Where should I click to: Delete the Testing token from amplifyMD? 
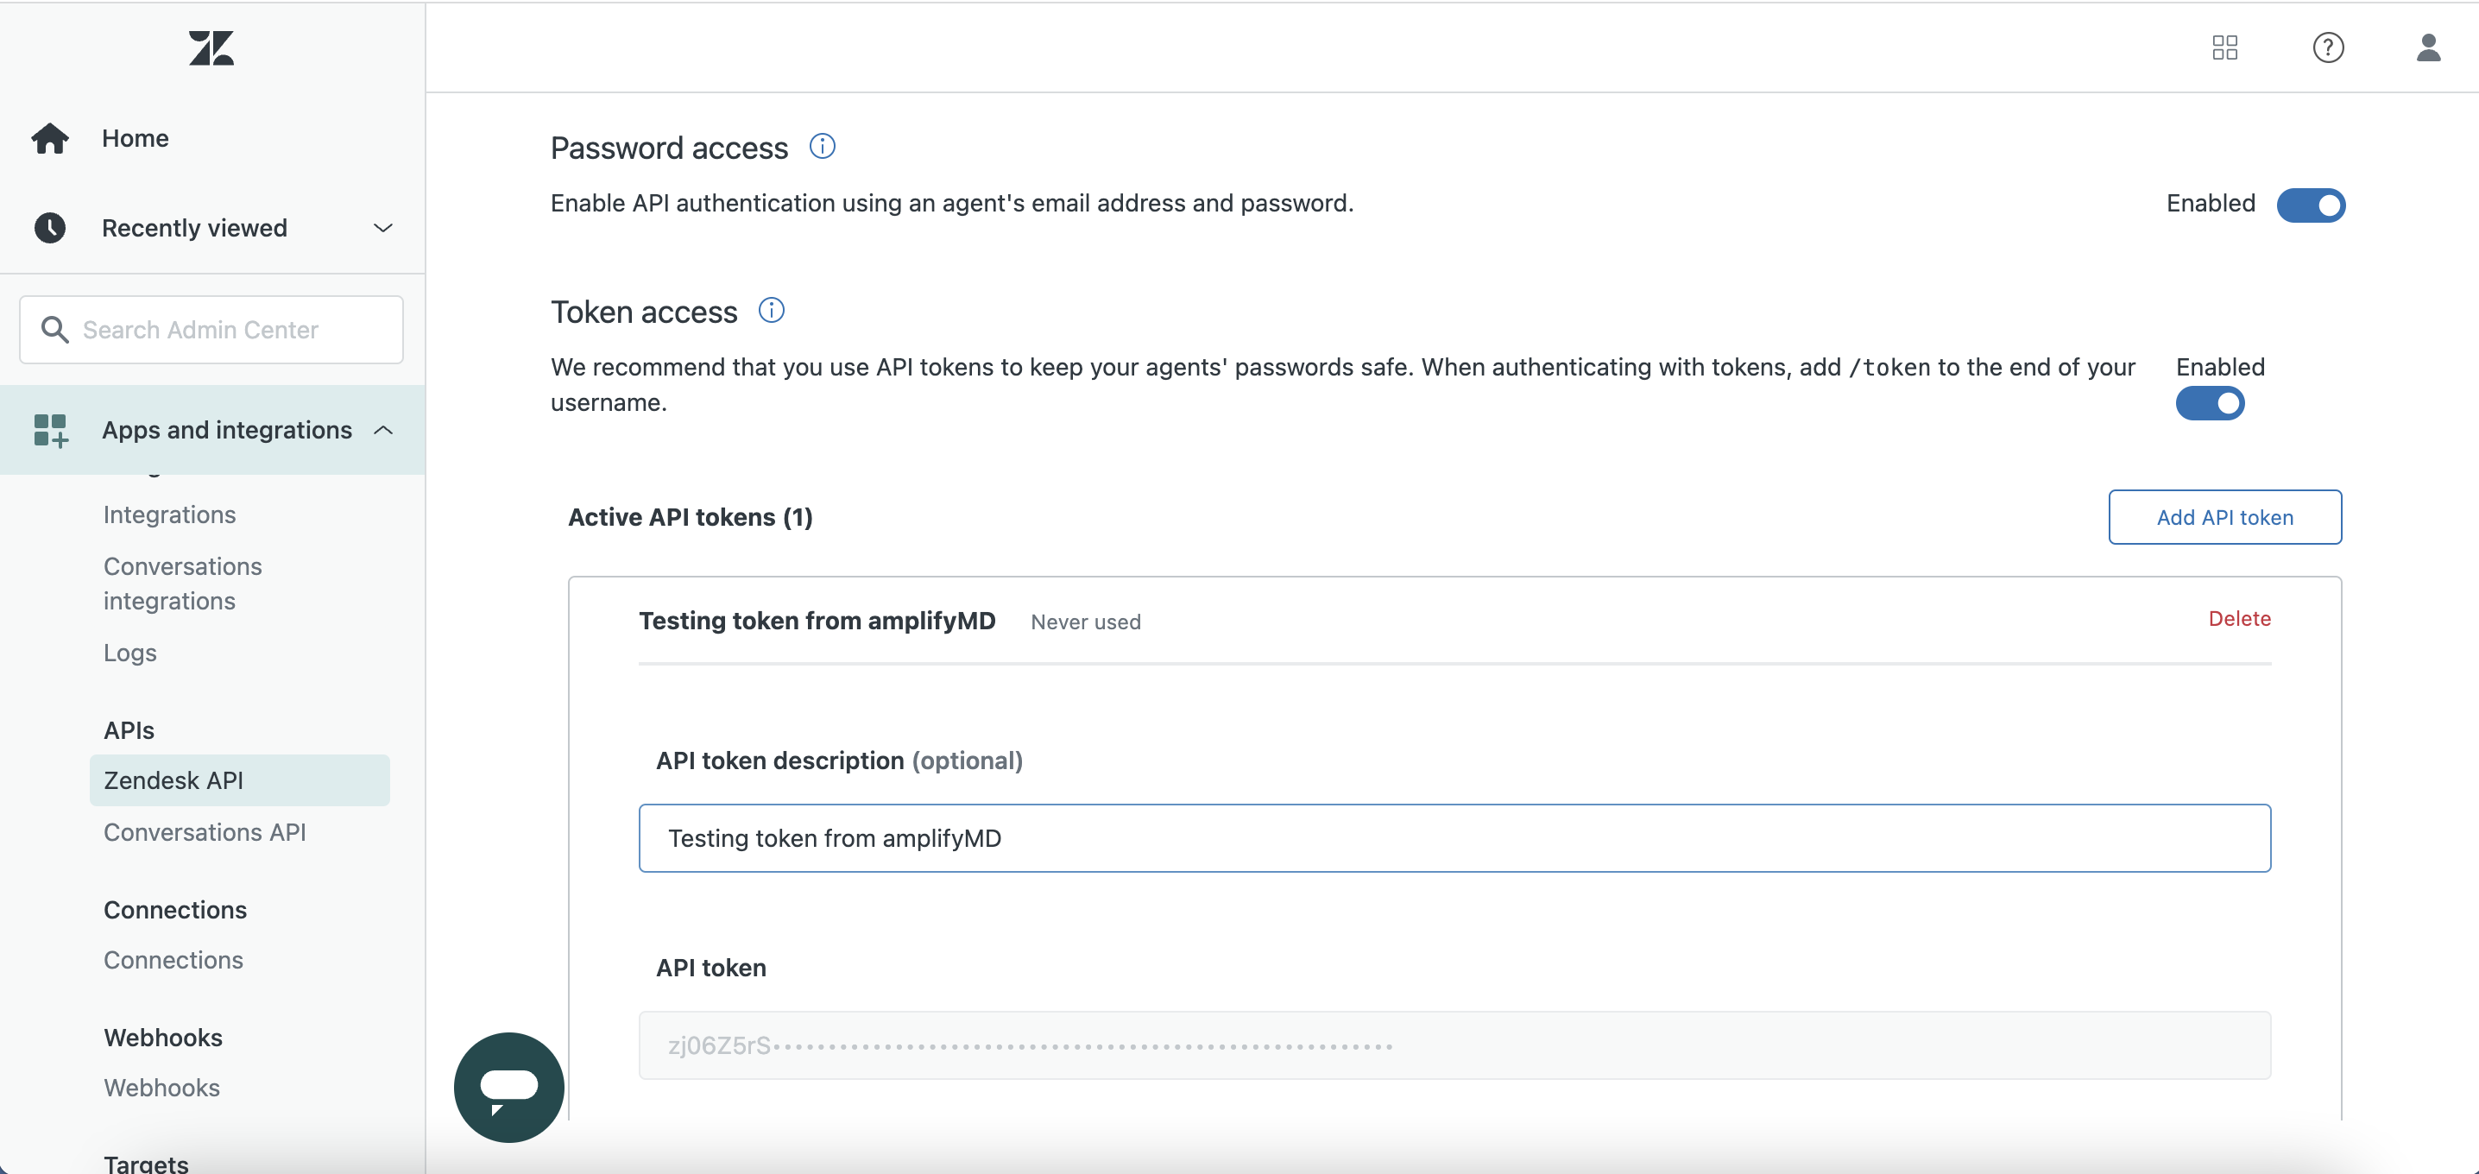pos(2238,619)
